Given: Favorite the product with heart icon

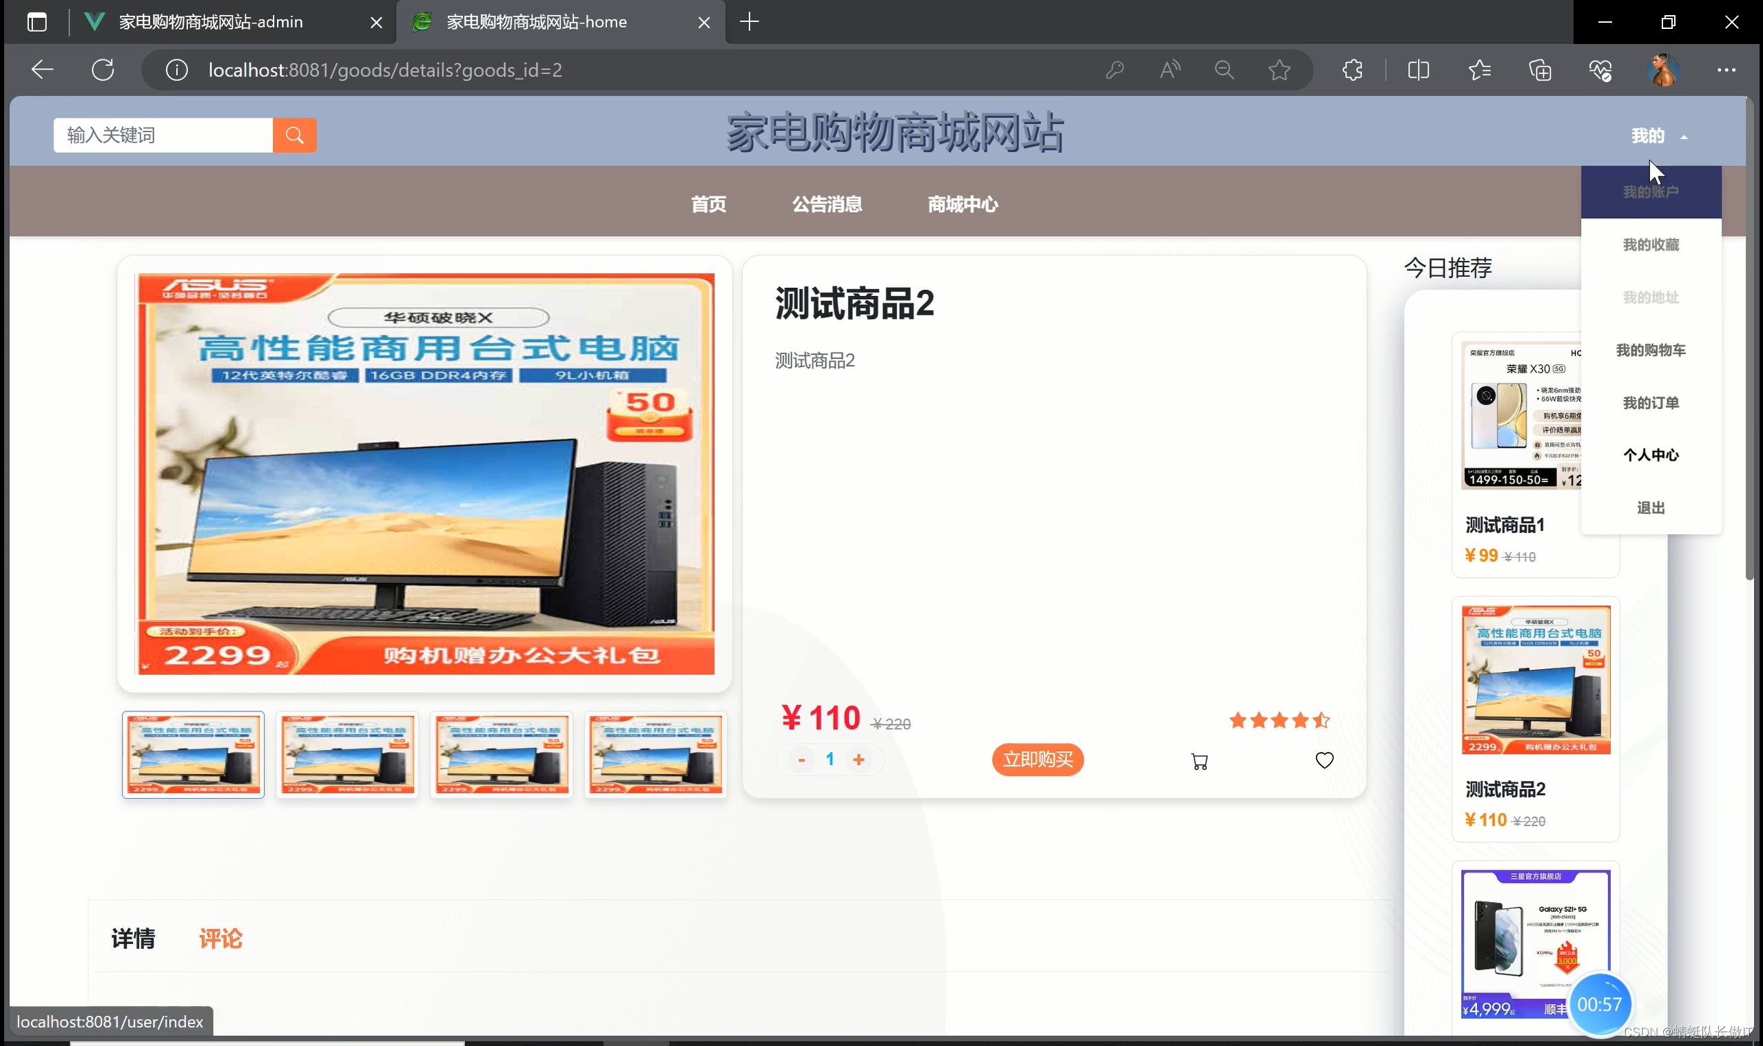Looking at the screenshot, I should (1324, 760).
